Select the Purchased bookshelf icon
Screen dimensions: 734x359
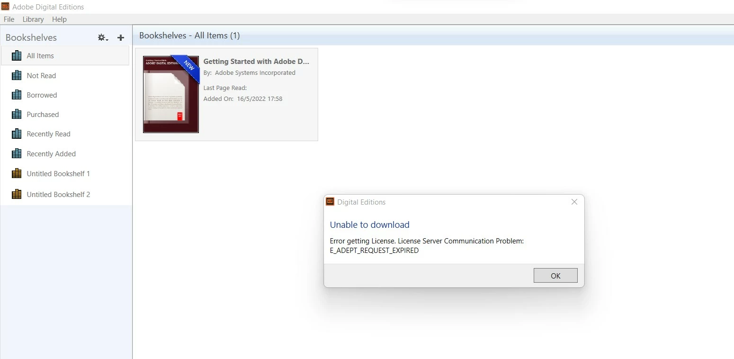tap(17, 114)
